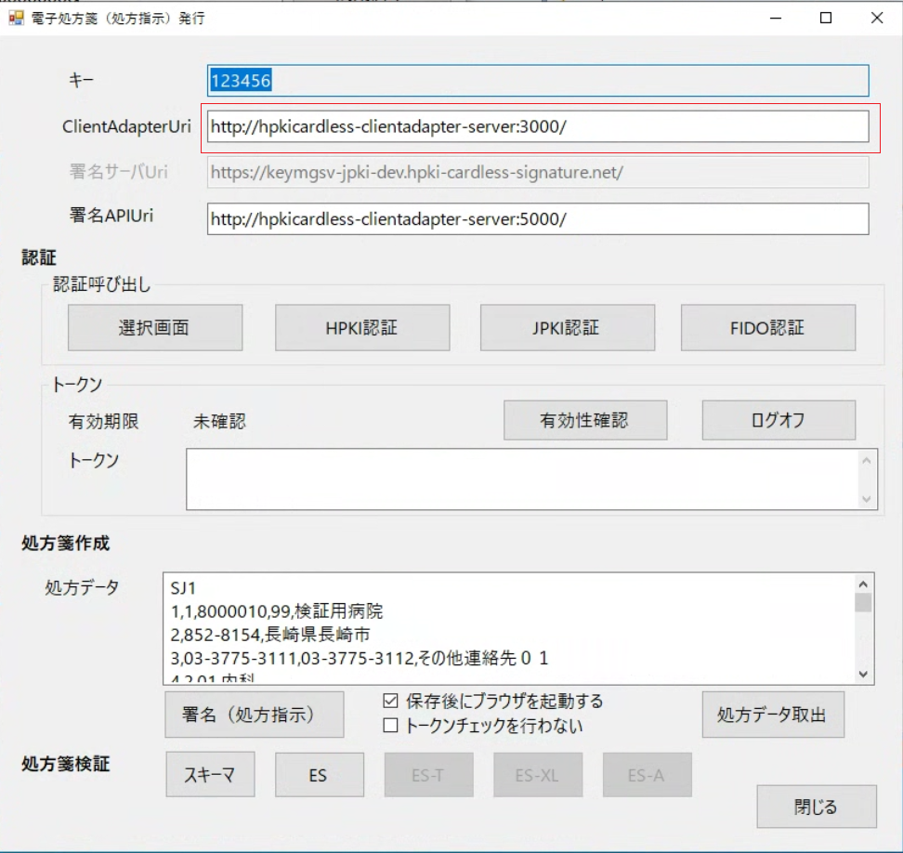Launch FIDO認証 authentication
This screenshot has width=903, height=853.
[x=768, y=328]
